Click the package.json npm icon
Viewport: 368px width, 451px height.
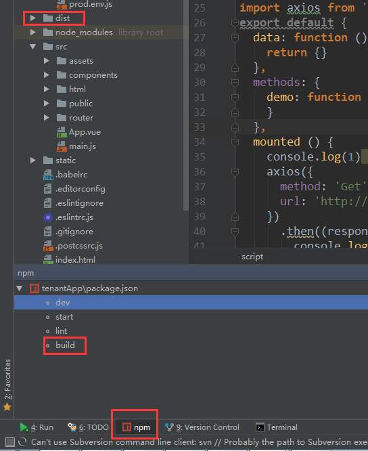pyautogui.click(x=34, y=288)
